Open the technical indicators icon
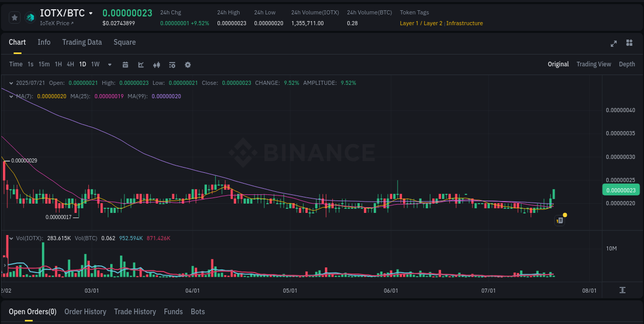Screen dimensions: 644x324 tap(172, 64)
